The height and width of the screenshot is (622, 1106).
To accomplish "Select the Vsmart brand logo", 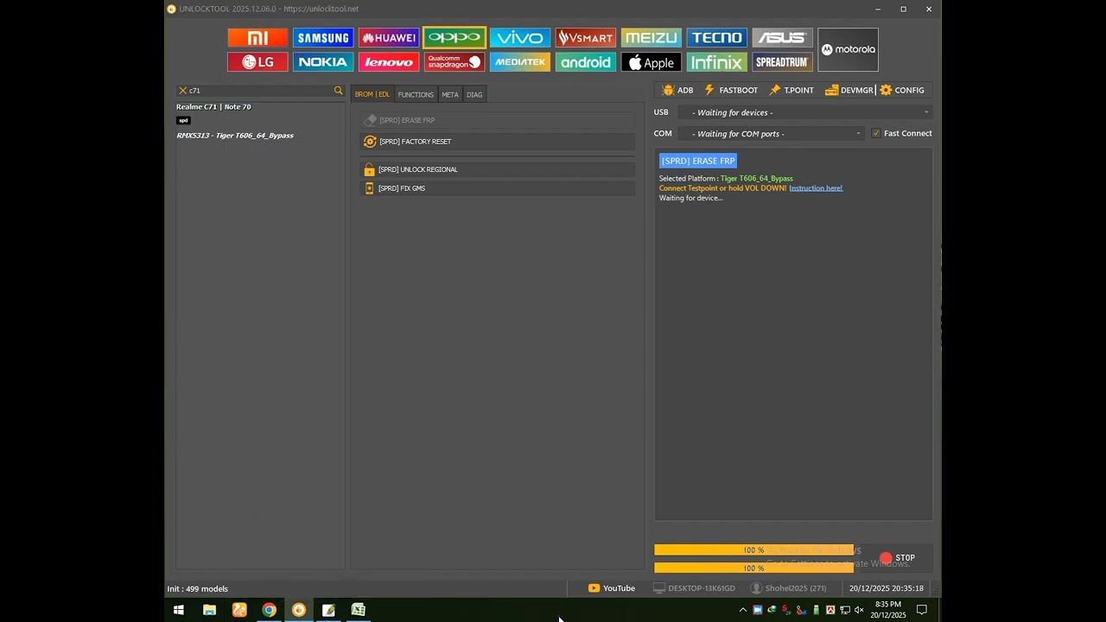I will click(x=586, y=38).
